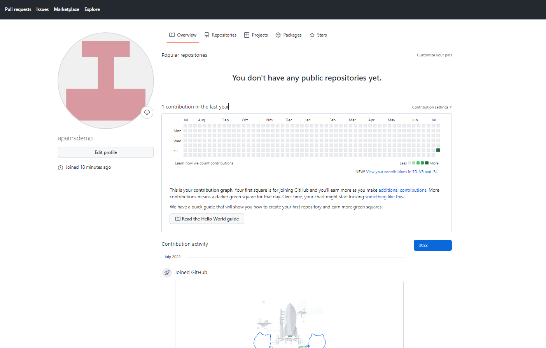
Task: Click the rocket icon beside Joined GitHub
Action: (167, 273)
